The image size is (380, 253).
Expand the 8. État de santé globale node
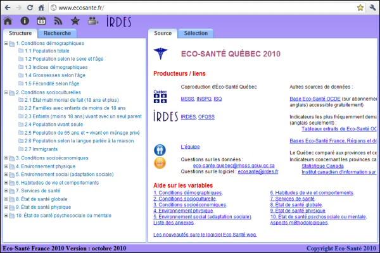pos(6,199)
